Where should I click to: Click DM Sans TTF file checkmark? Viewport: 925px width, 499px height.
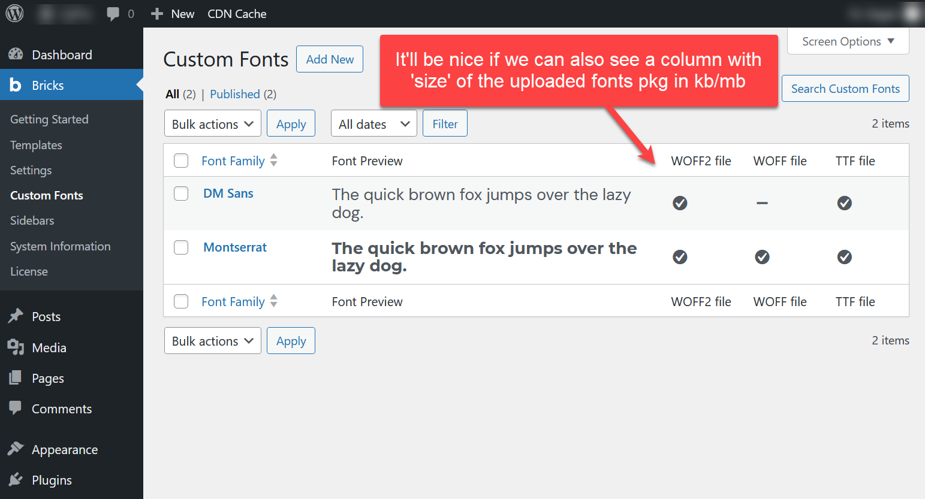pos(845,203)
